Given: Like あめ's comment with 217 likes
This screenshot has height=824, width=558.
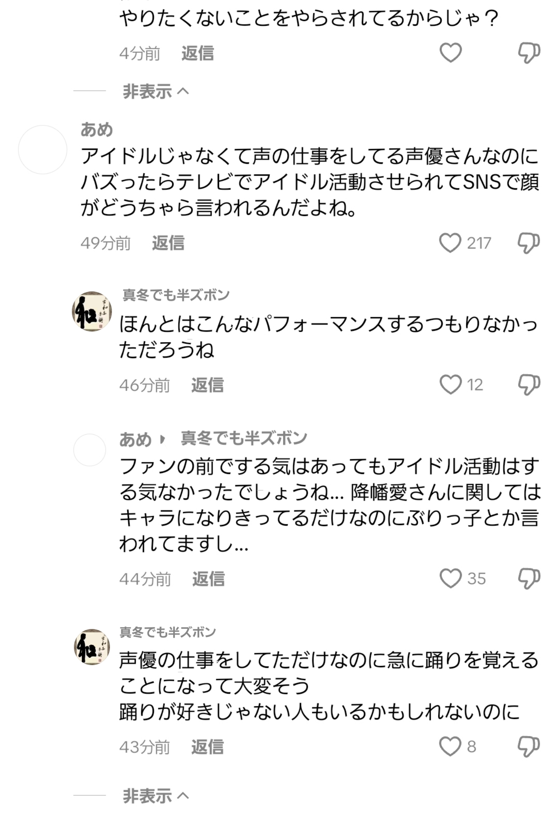Looking at the screenshot, I should point(450,243).
